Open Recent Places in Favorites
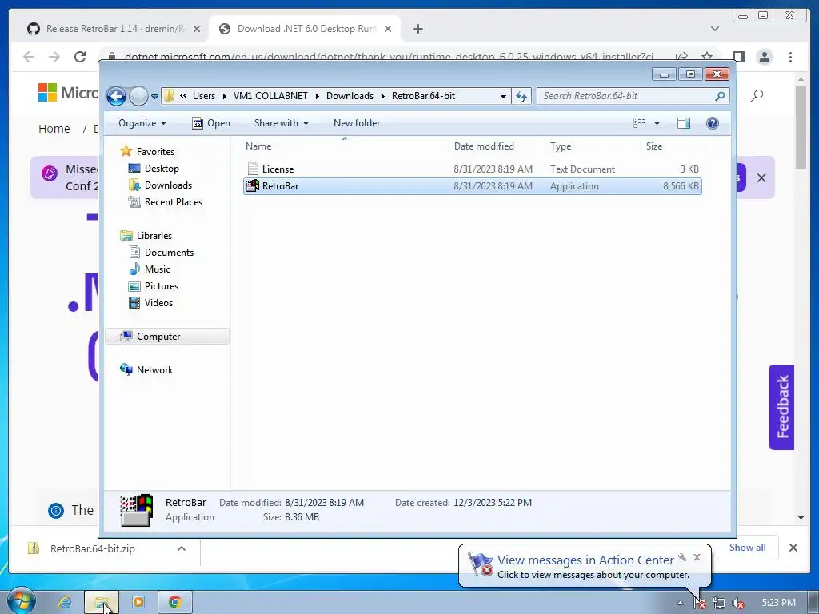The image size is (819, 614). (173, 202)
